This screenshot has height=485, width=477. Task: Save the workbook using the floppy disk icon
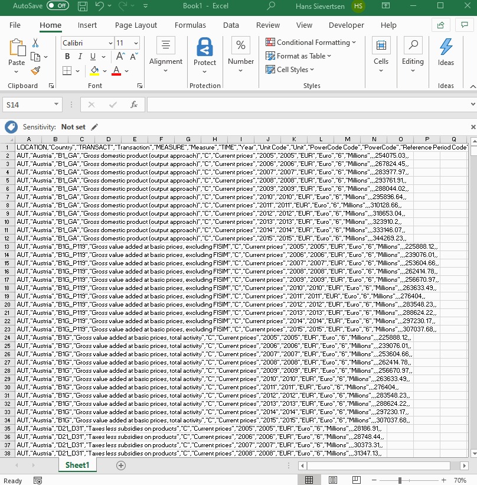83,6
